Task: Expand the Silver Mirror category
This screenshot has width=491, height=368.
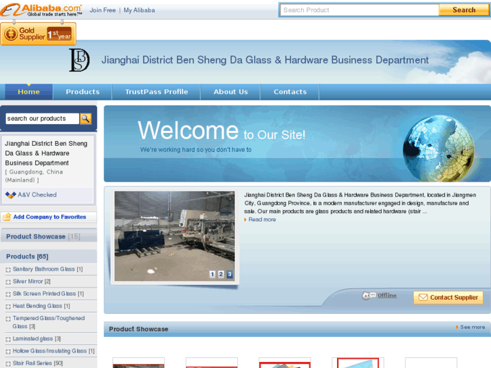Action: (x=8, y=282)
